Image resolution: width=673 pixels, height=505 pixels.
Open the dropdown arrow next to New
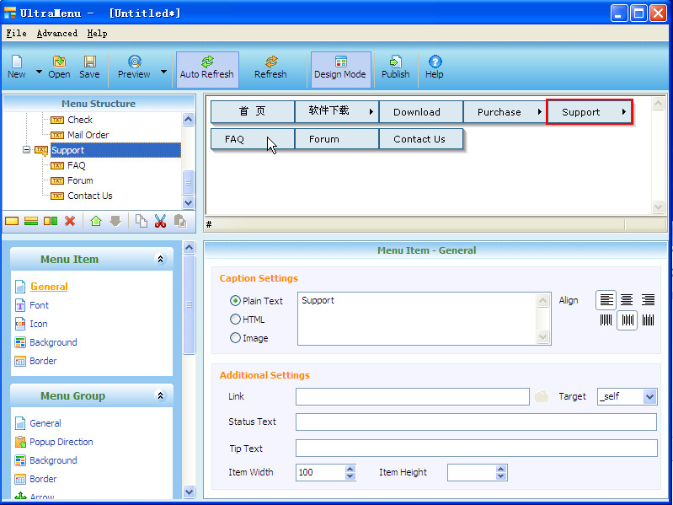click(x=39, y=72)
